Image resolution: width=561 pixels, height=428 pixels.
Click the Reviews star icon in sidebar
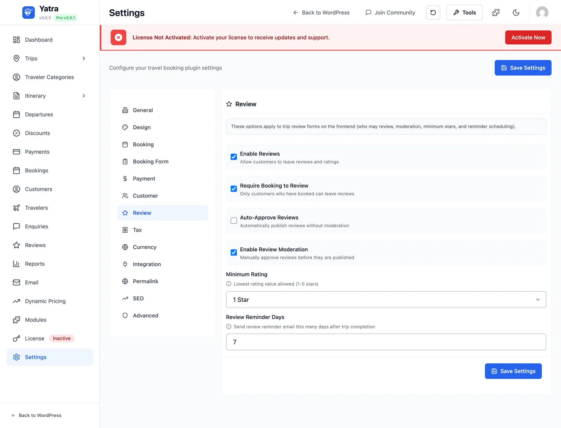(16, 245)
